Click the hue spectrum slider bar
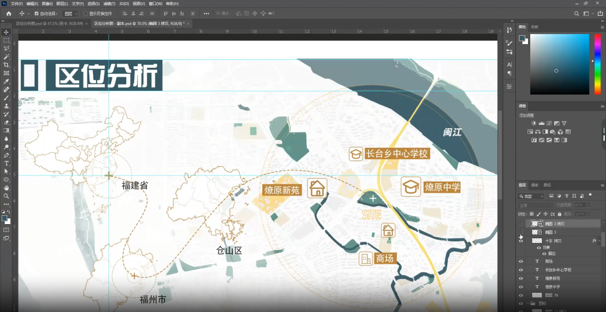 click(596, 64)
